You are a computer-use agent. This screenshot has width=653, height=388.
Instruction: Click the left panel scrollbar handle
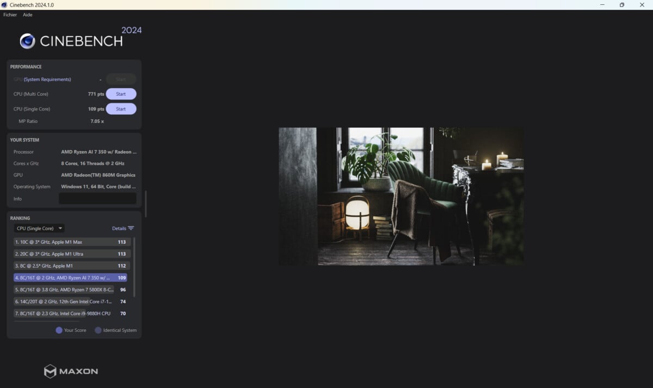coord(145,204)
